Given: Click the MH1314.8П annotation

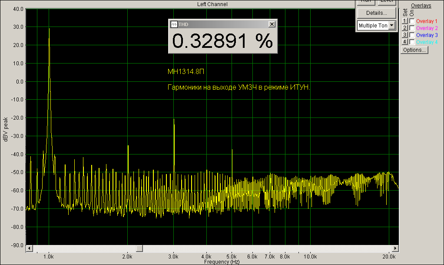Looking at the screenshot, I should (186, 71).
